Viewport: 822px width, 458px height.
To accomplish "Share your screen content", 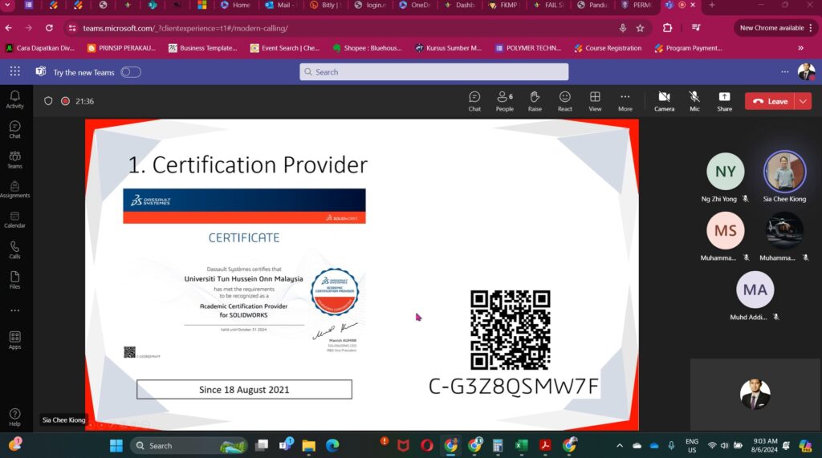I will pyautogui.click(x=725, y=101).
